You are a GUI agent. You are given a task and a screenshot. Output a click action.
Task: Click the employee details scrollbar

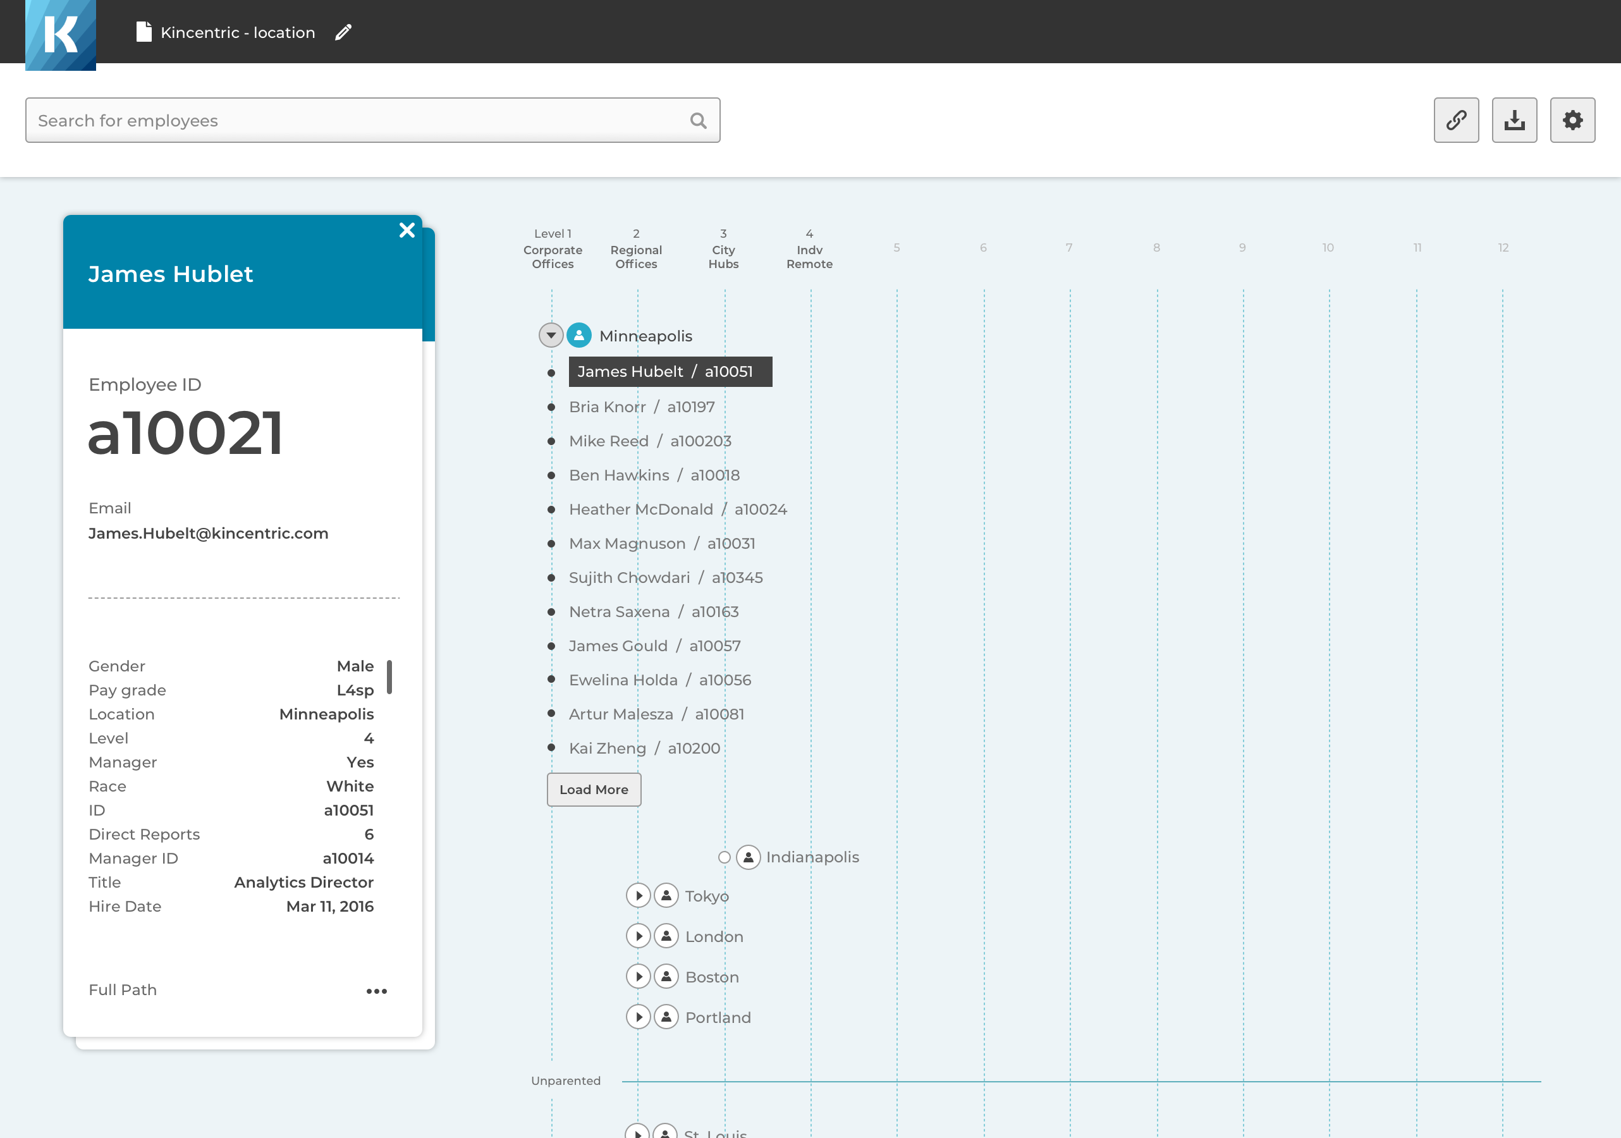tap(389, 676)
